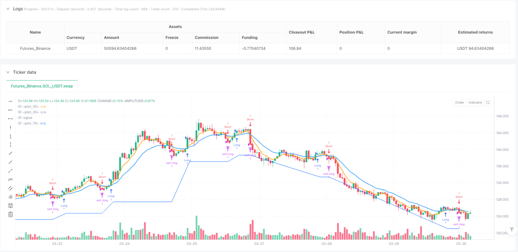Open the Indicator button on chart
This screenshot has height=252, width=518.
tap(475, 102)
